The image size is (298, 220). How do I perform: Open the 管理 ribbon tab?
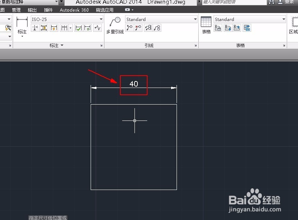tap(16, 10)
